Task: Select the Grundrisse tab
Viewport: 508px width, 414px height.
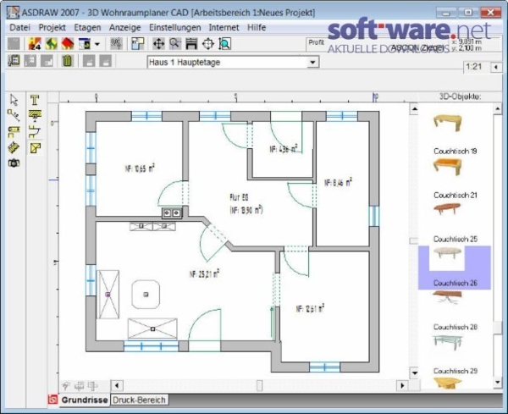Action: coord(83,400)
